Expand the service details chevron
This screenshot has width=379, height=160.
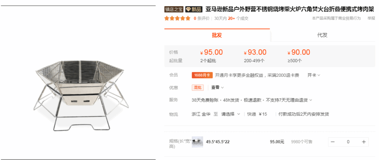(311, 100)
